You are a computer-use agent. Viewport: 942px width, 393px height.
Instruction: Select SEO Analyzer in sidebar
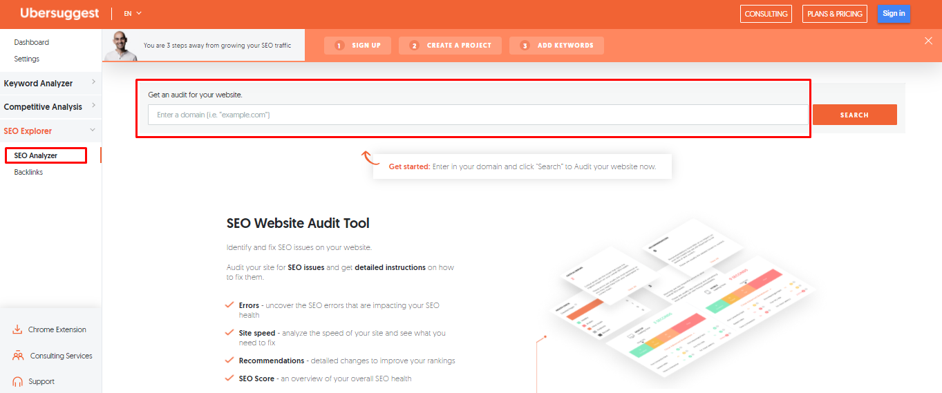point(36,155)
